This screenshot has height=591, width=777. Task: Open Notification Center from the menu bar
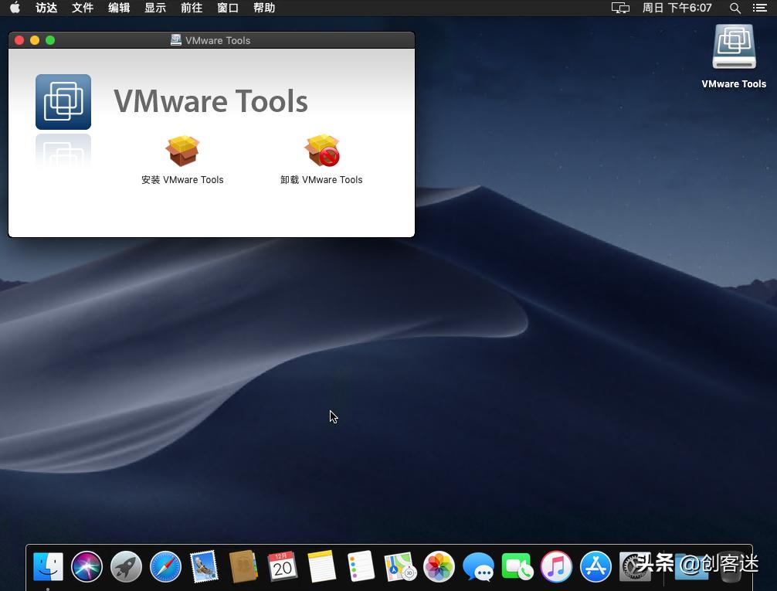click(760, 8)
